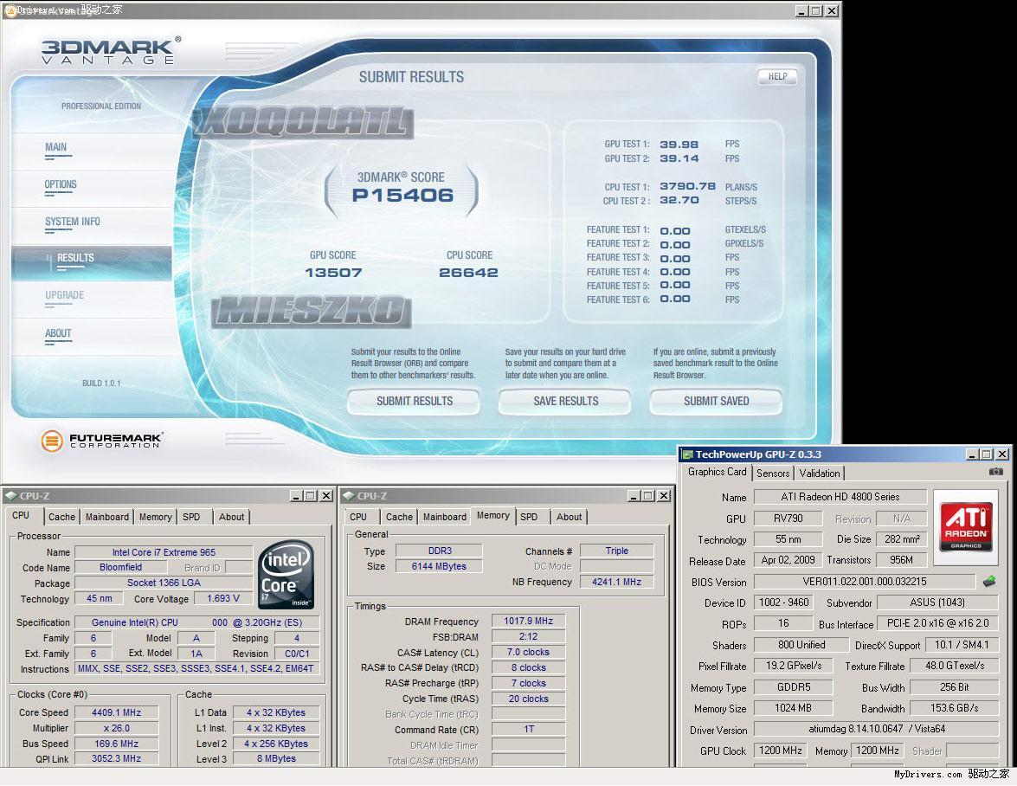This screenshot has height=786, width=1017.
Task: Minimize the GPU-Z window
Action: [x=972, y=454]
